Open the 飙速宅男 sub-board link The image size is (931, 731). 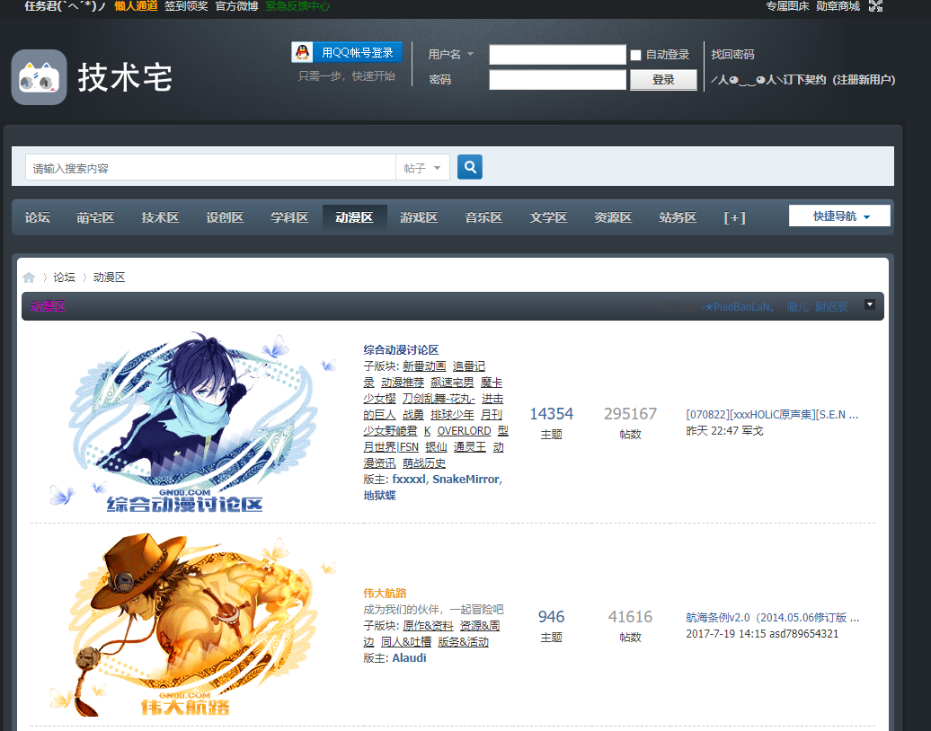[452, 383]
